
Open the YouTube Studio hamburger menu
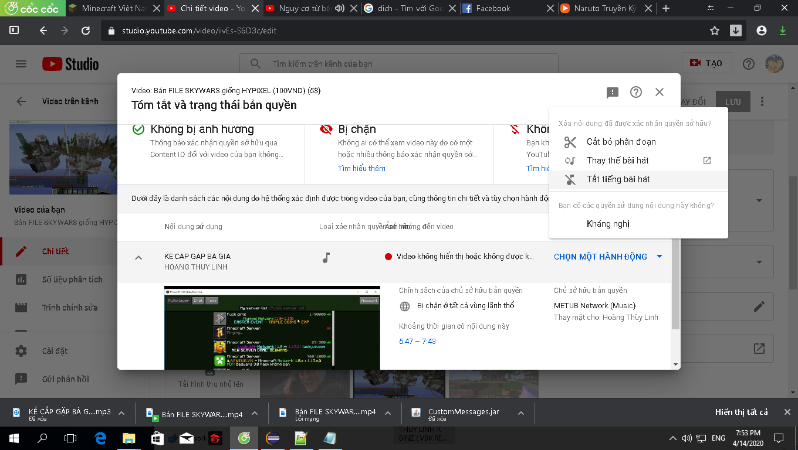(21, 64)
